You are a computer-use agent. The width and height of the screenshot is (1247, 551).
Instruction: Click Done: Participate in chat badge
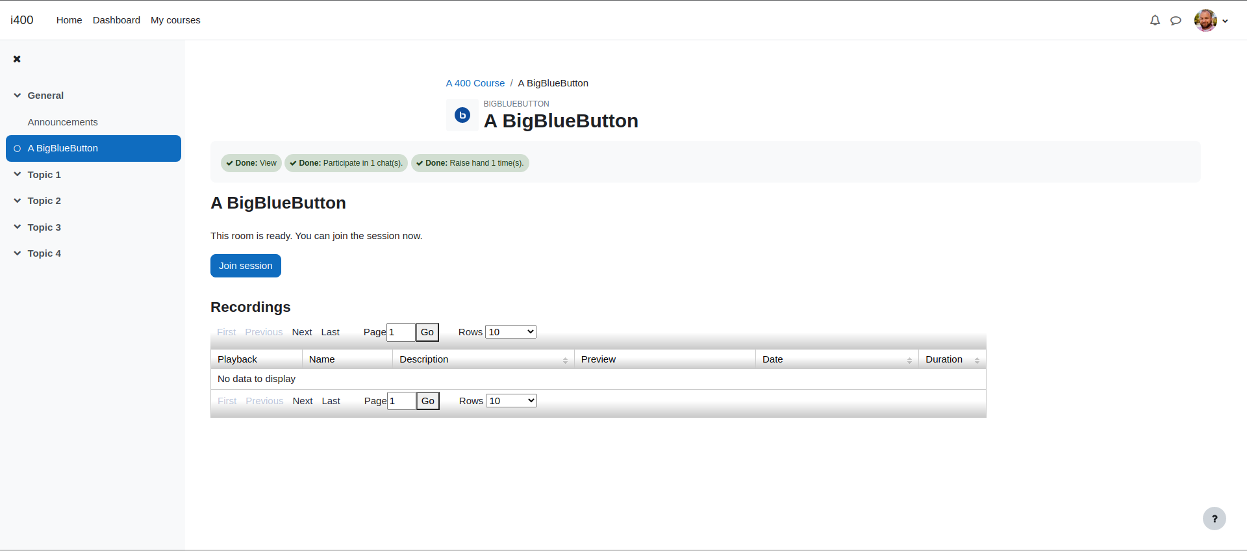click(x=346, y=163)
